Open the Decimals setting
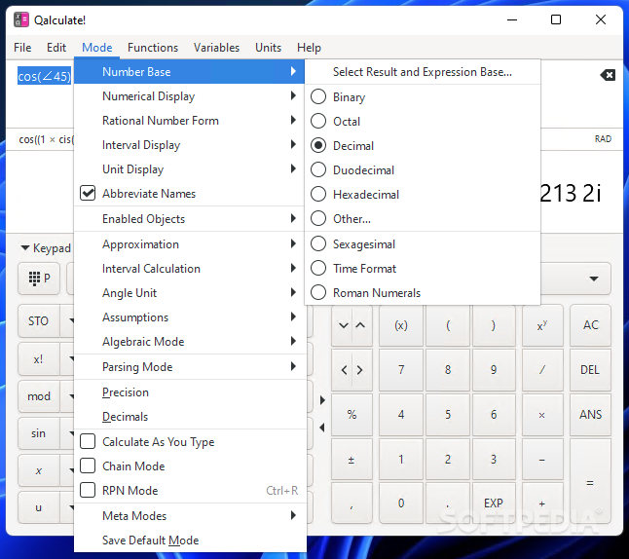 [x=189, y=417]
